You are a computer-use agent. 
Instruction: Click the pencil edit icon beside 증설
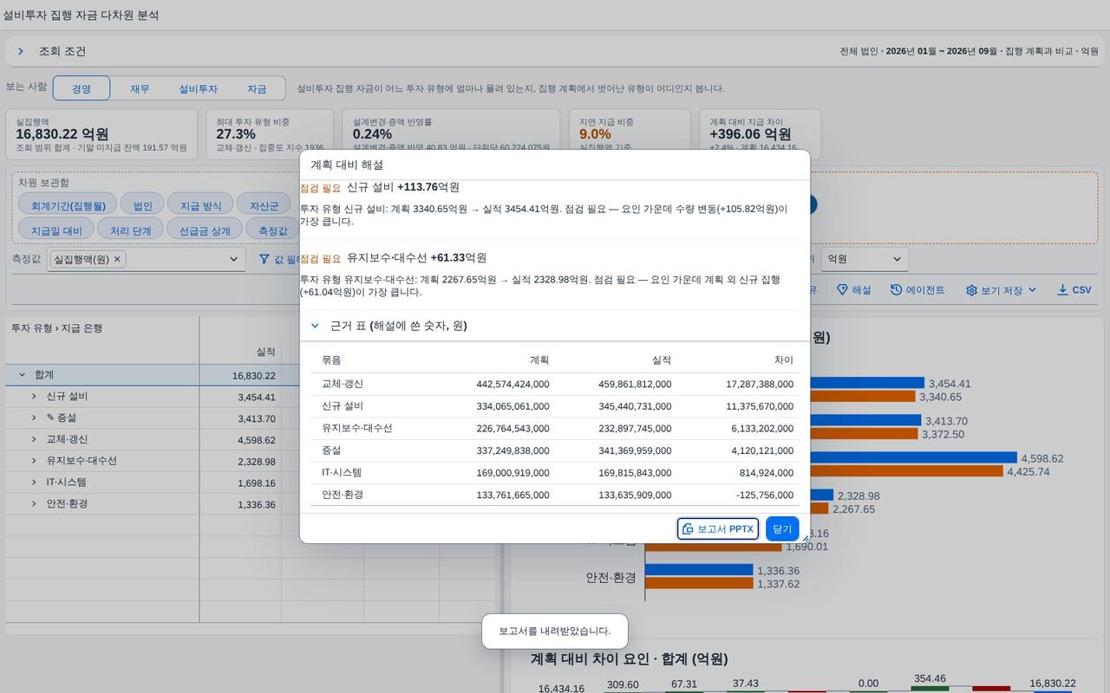point(50,418)
